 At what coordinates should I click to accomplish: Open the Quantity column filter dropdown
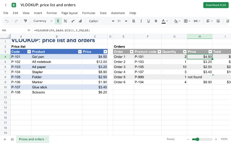[x=185, y=52]
